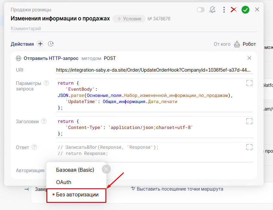This screenshot has width=273, height=210.
Task: Open the POST method selector
Action: [x=110, y=58]
